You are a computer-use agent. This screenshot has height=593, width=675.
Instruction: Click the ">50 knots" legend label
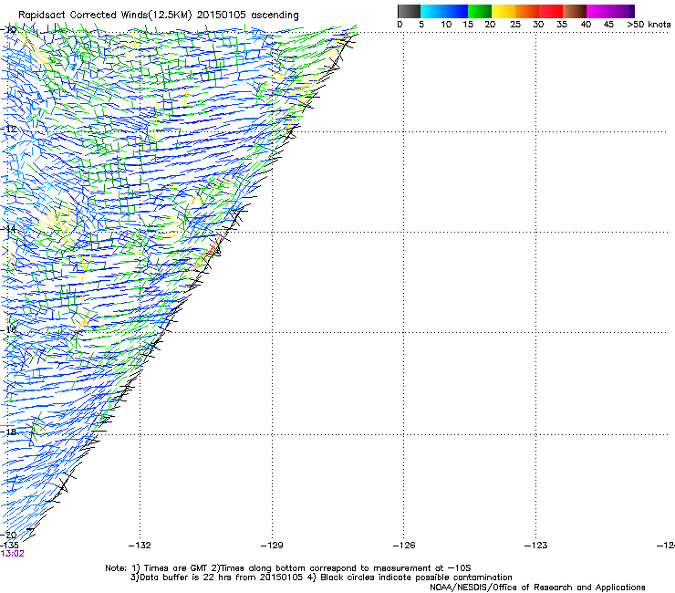coord(649,25)
